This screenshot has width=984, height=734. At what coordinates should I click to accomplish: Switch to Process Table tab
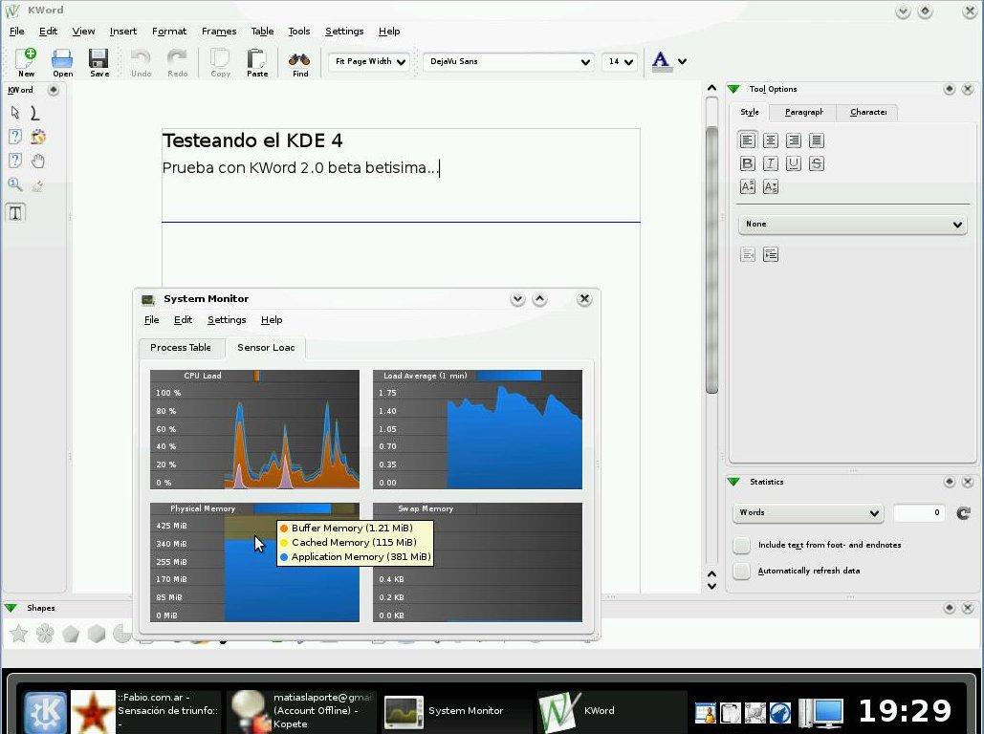tap(181, 348)
